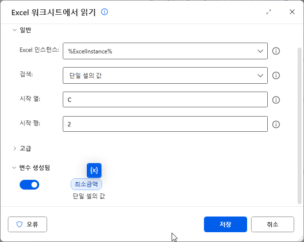Click the dialog's vertical scrollbar
Viewport: 304px width, 242px height.
coord(300,125)
